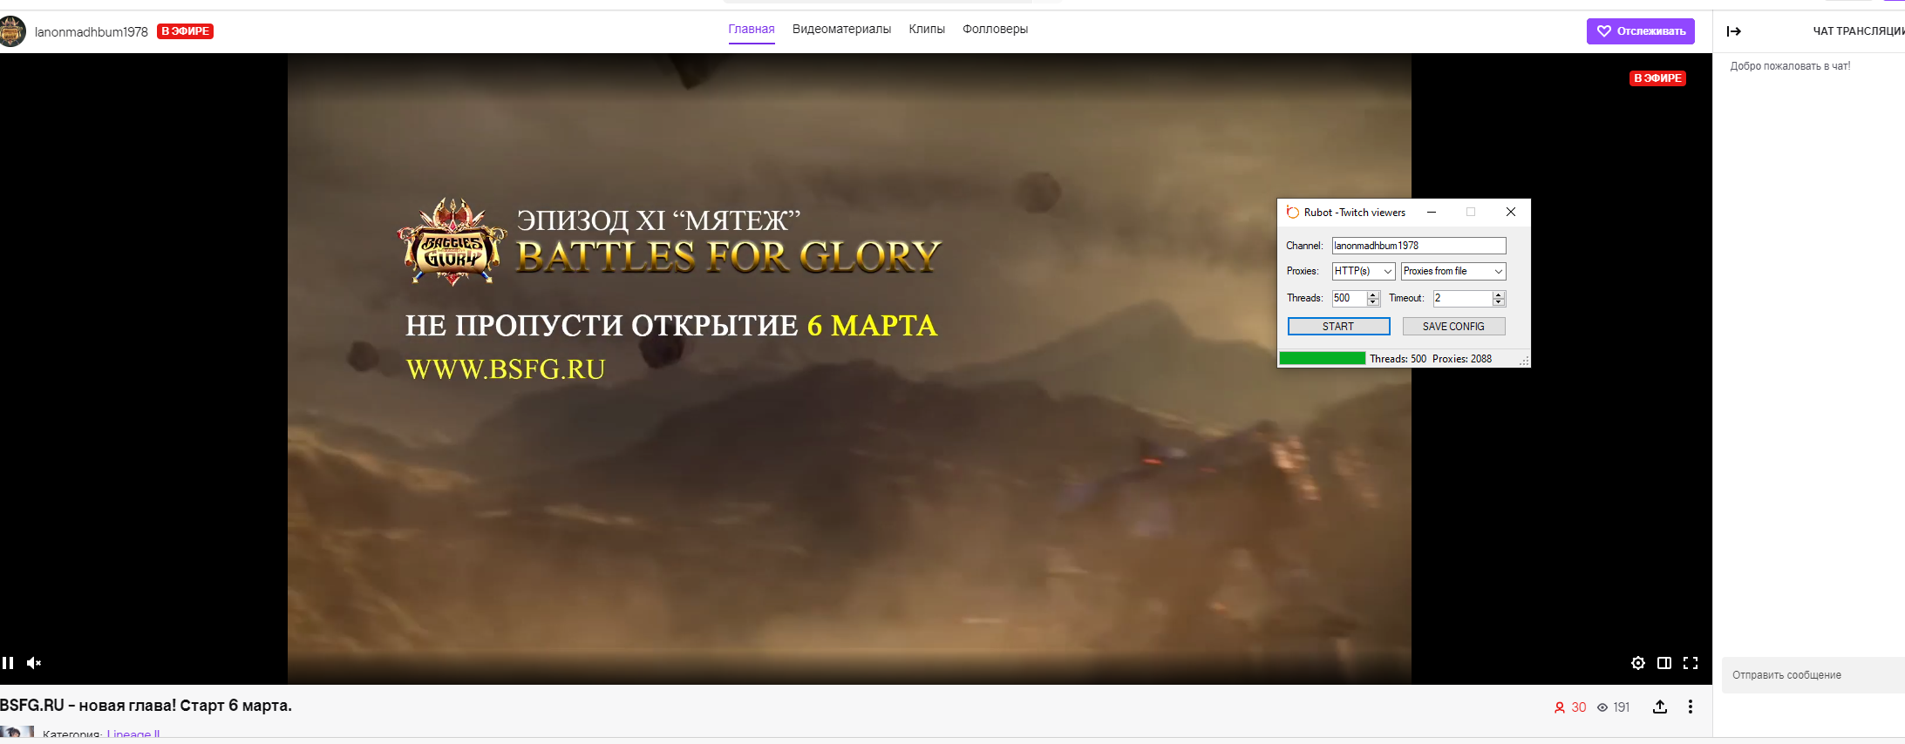Image resolution: width=1905 pixels, height=744 pixels.
Task: Open the three-dot more options menu
Action: [1690, 707]
